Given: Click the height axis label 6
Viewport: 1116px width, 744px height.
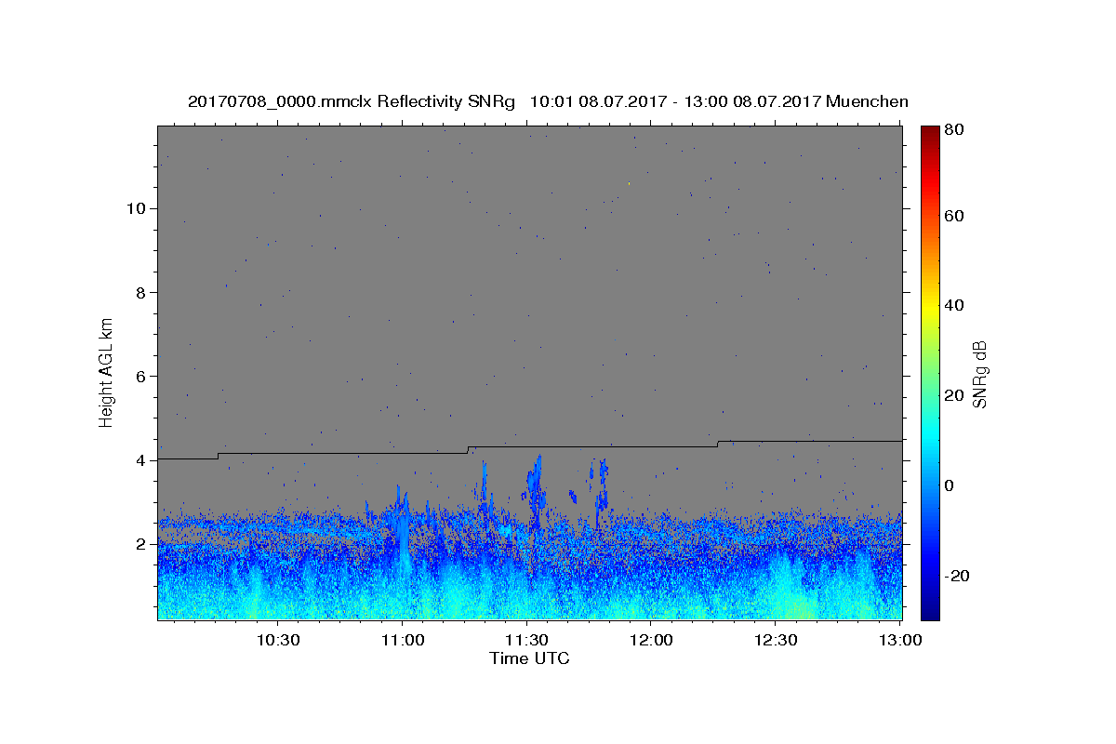Looking at the screenshot, I should 139,376.
